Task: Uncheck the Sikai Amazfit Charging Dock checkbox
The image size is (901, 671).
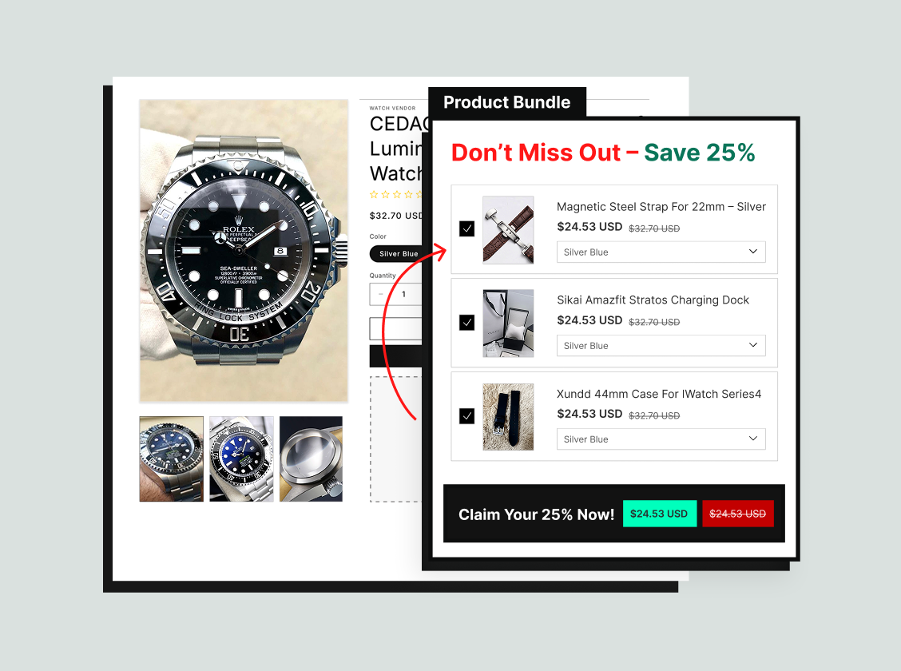Action: [466, 322]
